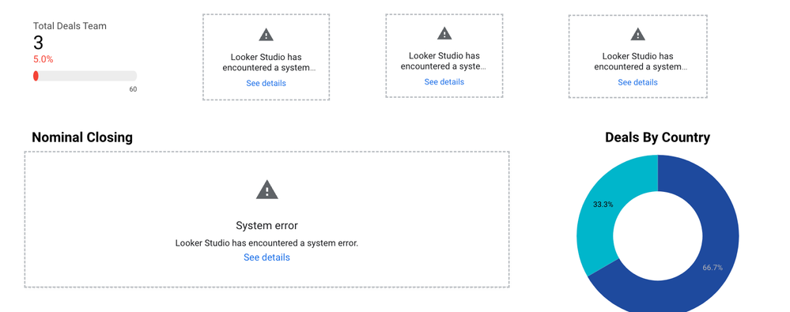Click the scorecard value 3
This screenshot has width=790, height=312.
coord(38,43)
